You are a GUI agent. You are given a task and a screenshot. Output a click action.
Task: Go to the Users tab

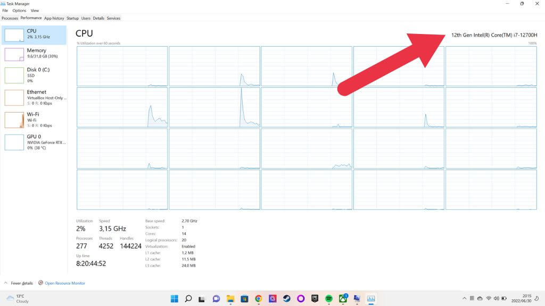pyautogui.click(x=86, y=18)
